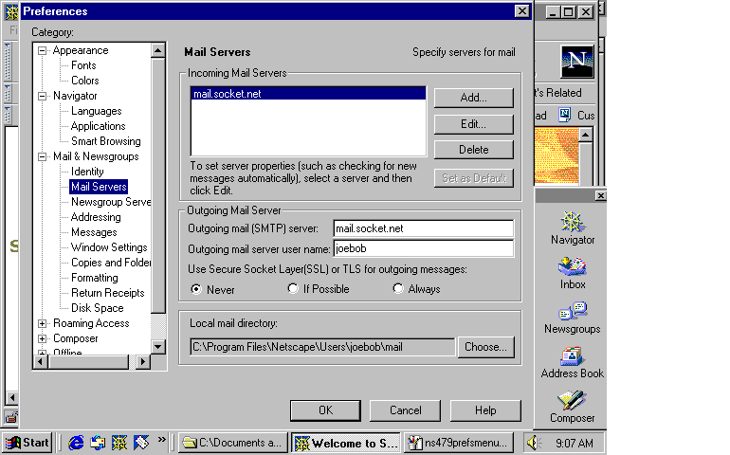The image size is (730, 455).
Task: Expand the Offline category
Action: 42,352
